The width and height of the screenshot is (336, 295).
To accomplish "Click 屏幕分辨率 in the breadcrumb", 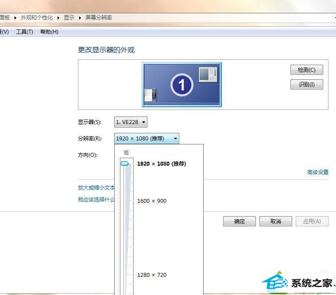I will point(99,18).
